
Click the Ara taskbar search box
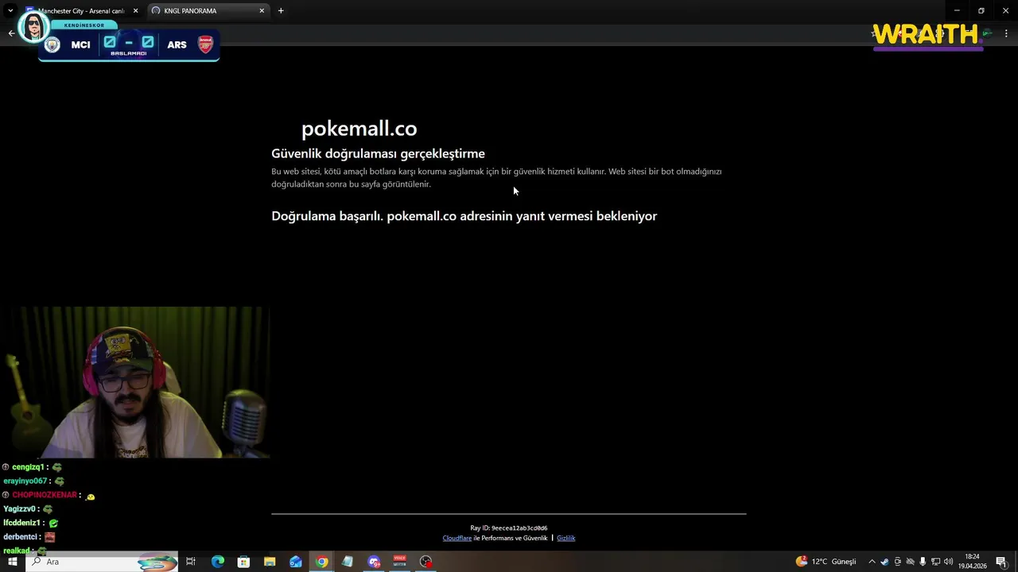(x=102, y=562)
